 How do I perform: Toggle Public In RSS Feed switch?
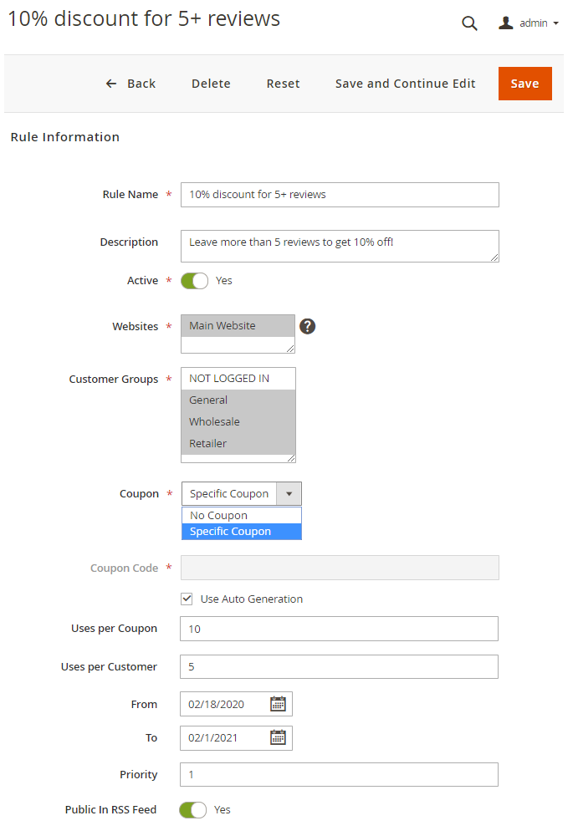(x=193, y=810)
